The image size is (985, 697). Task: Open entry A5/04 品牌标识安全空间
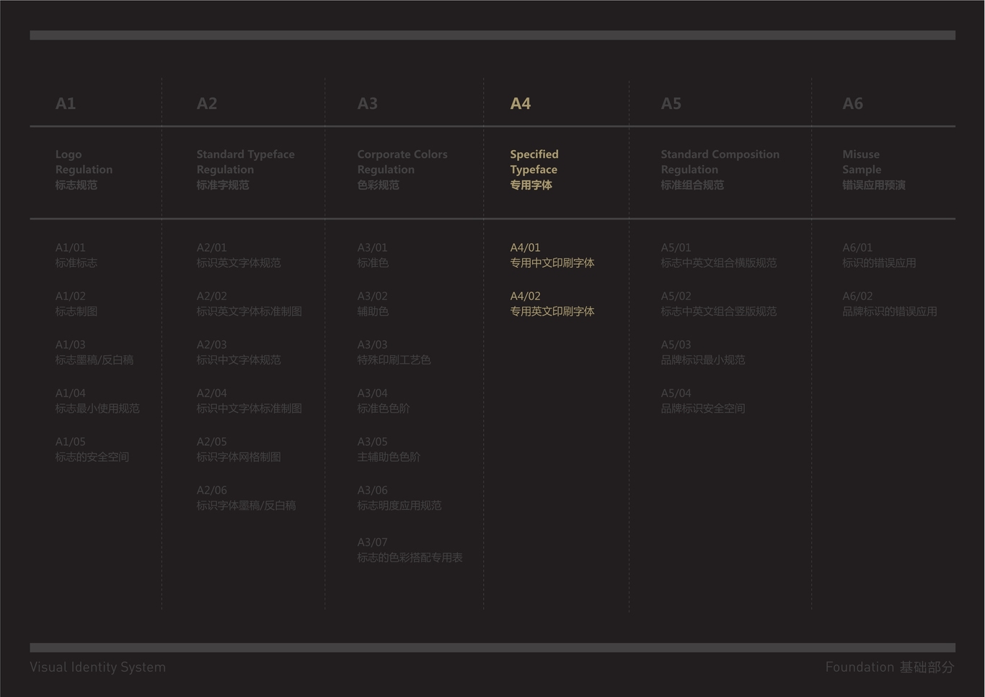(703, 400)
